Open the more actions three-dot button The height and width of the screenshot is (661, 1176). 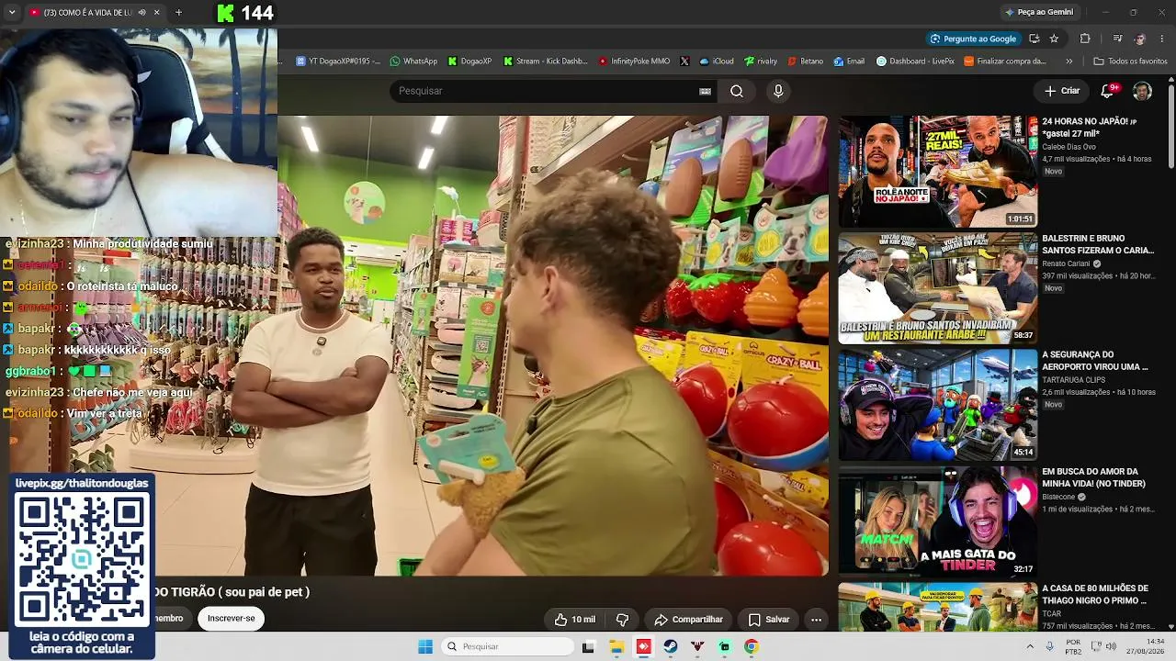tap(816, 620)
